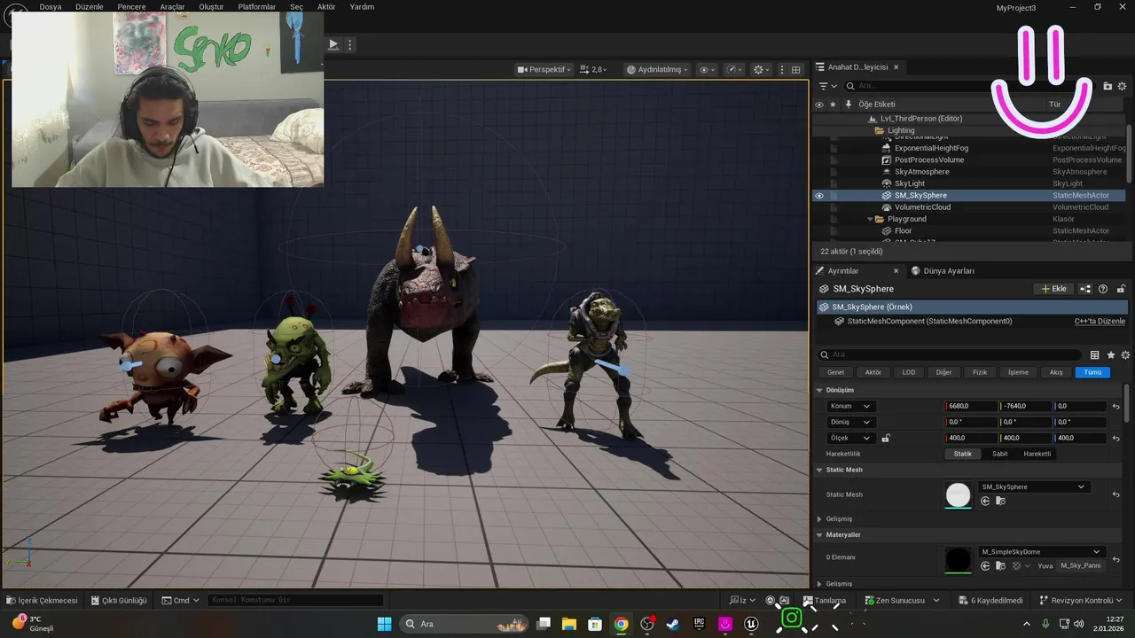Viewport: 1135px width, 638px height.
Task: Click the Ekle add component button
Action: click(1054, 289)
